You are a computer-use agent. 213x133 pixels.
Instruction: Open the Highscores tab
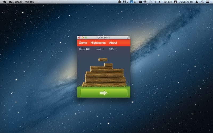click(x=98, y=43)
